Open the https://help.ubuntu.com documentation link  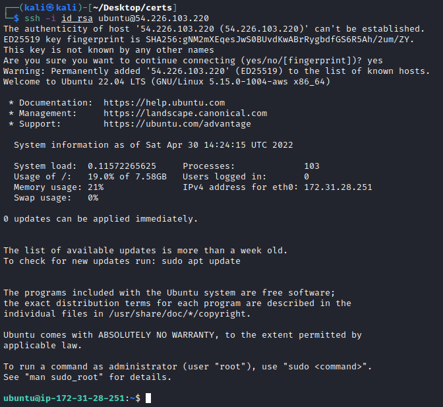164,103
